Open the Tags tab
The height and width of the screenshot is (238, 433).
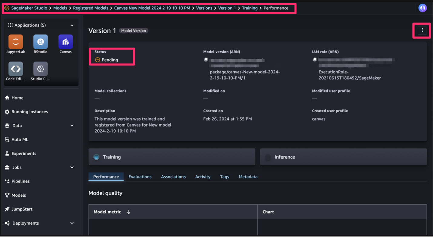[224, 177]
